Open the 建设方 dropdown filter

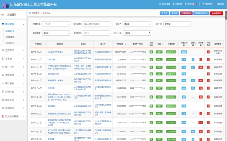[137, 24]
